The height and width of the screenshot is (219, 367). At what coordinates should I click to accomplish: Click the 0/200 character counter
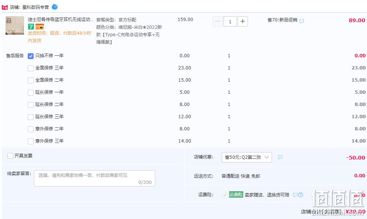(x=145, y=182)
